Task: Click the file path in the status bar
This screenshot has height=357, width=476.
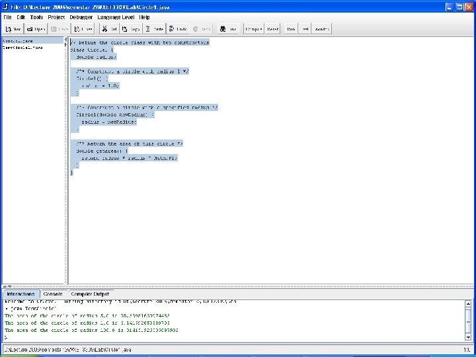Action: pos(68,350)
